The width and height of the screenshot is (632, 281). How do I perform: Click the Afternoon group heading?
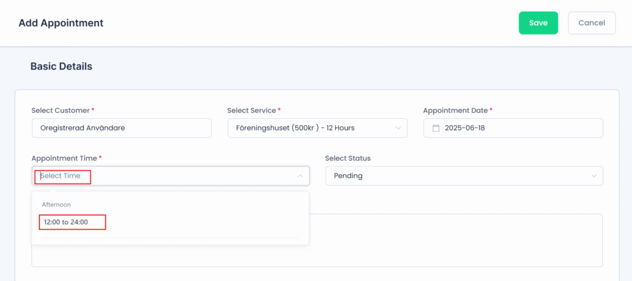tap(56, 205)
